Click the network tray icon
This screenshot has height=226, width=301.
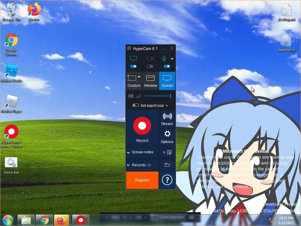click(x=271, y=220)
